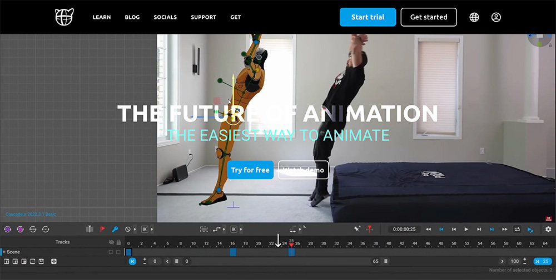Click the red flag marker icon
The width and height of the screenshot is (556, 280).
(102, 229)
